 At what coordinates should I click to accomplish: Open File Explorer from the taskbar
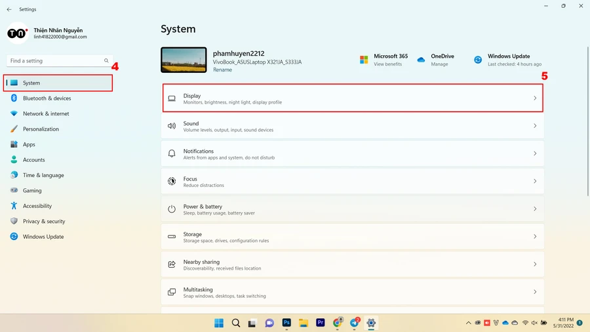coord(304,323)
